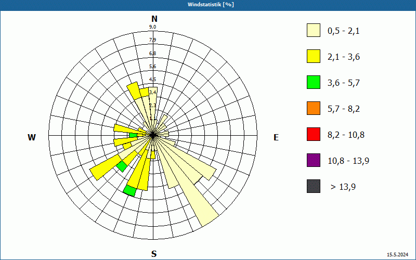This screenshot has width=416, height=260.
Task: Click the red 8,2 - 10,8 swatch
Action: coord(314,134)
